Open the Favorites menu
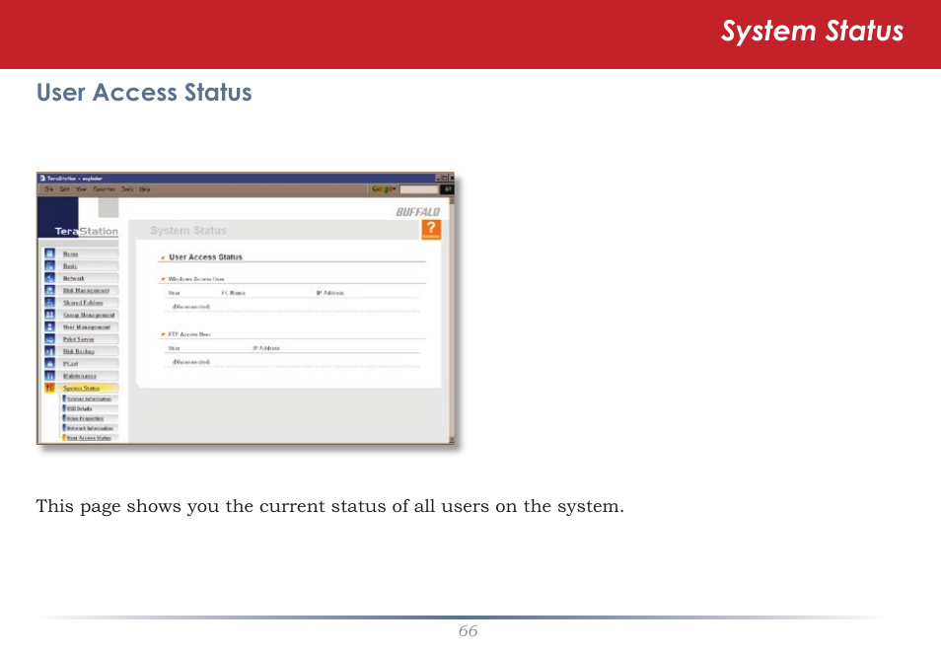 pyautogui.click(x=105, y=189)
